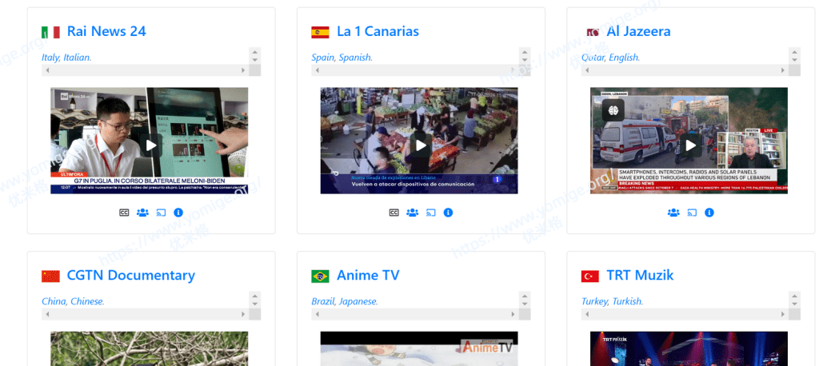Play the Rai News 24 video
This screenshot has width=819, height=366.
click(x=150, y=145)
